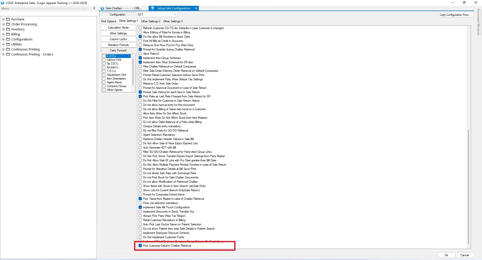This screenshot has height=260, width=482.
Task: Open the Calculation Mode section
Action: (118, 28)
